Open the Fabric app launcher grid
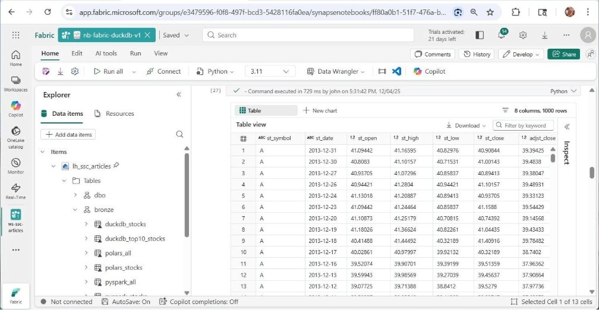The width and height of the screenshot is (599, 310). [15, 35]
